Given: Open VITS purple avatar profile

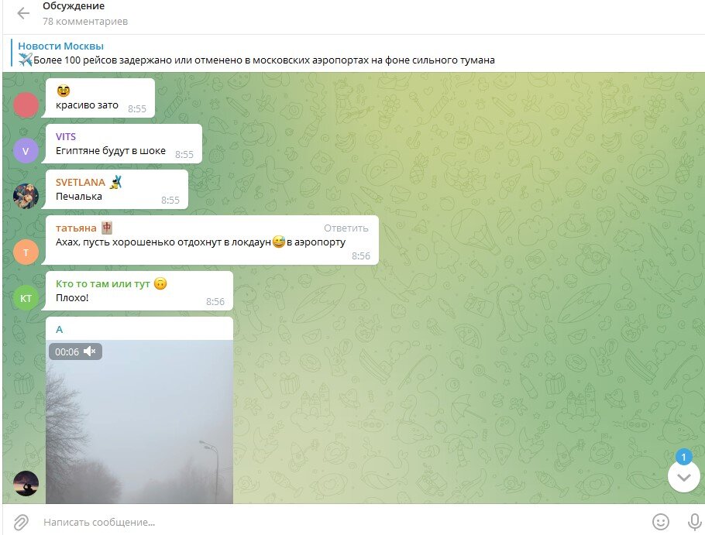Looking at the screenshot, I should 26,150.
